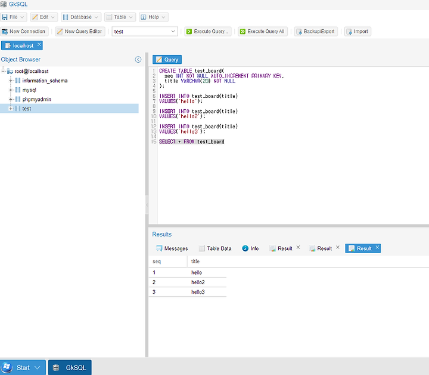Click the title column header
The image size is (429, 375).
(207, 262)
